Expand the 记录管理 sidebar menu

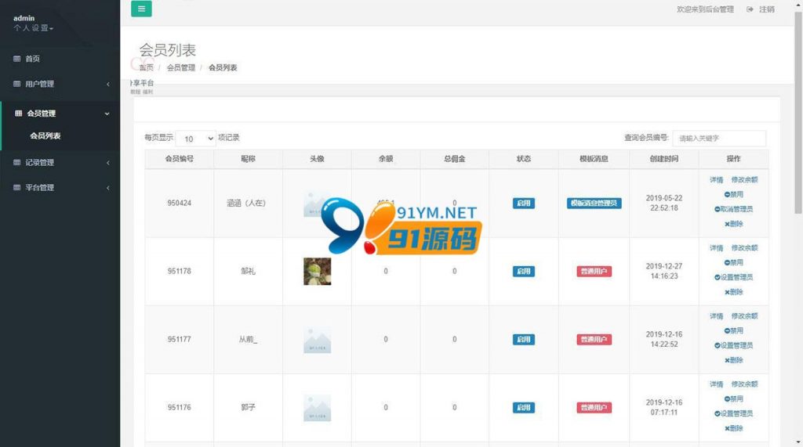(x=60, y=163)
